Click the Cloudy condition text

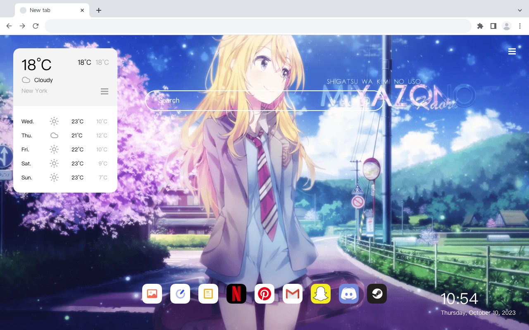pyautogui.click(x=43, y=80)
